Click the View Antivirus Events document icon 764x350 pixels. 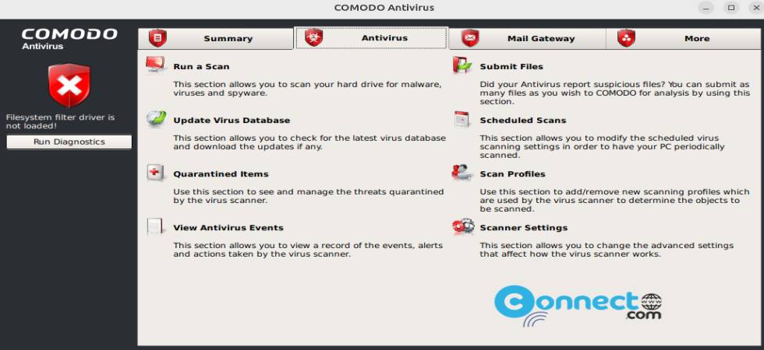[x=155, y=226]
